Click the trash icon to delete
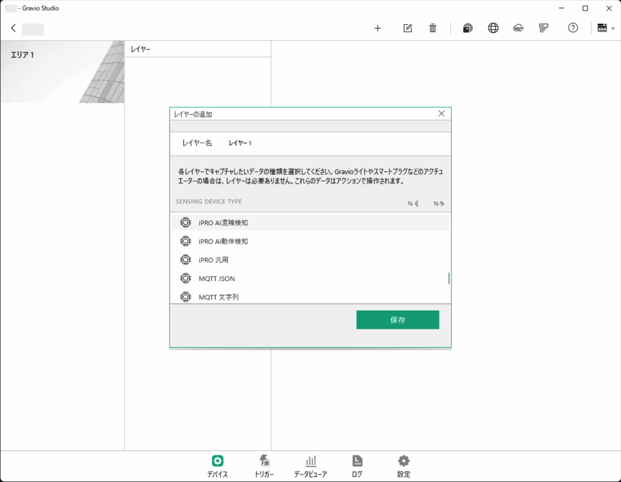This screenshot has height=482, width=621. click(433, 28)
